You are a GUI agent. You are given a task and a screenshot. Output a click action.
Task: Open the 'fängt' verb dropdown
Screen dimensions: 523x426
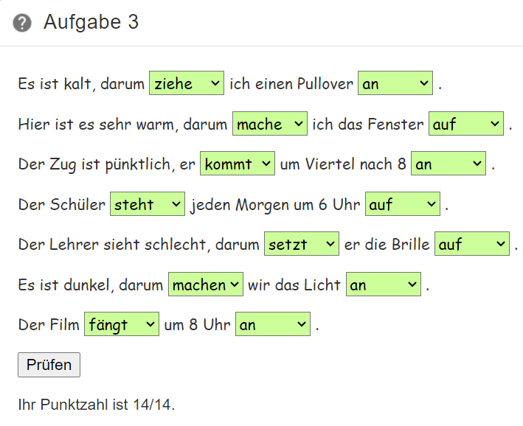pos(122,324)
